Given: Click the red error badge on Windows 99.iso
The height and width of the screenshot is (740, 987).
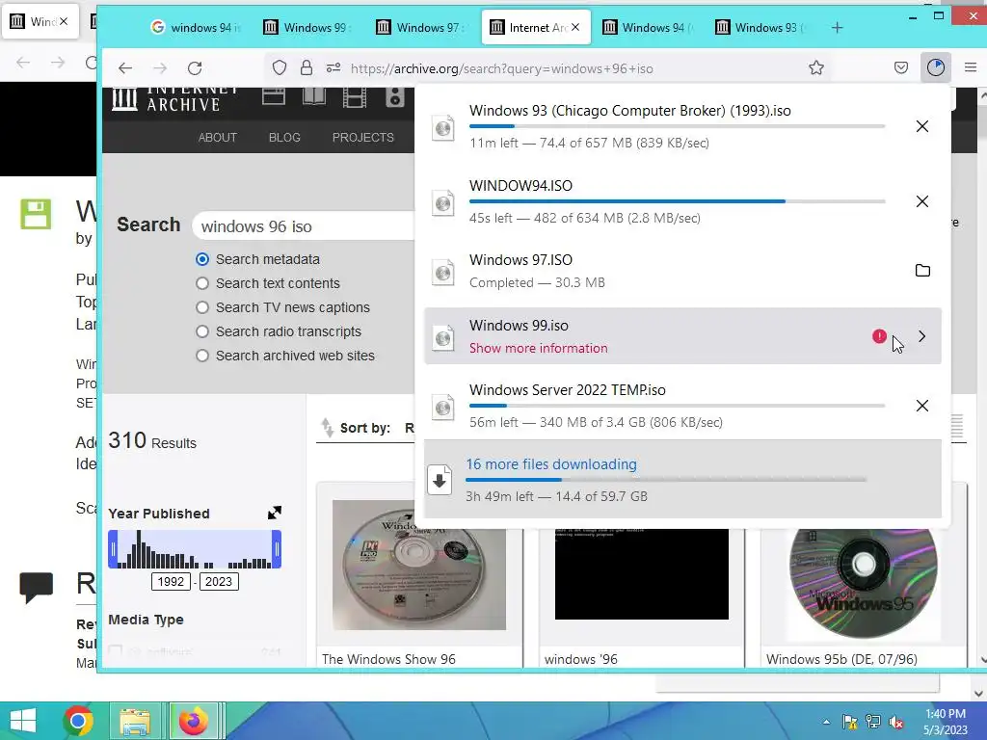Looking at the screenshot, I should [879, 336].
